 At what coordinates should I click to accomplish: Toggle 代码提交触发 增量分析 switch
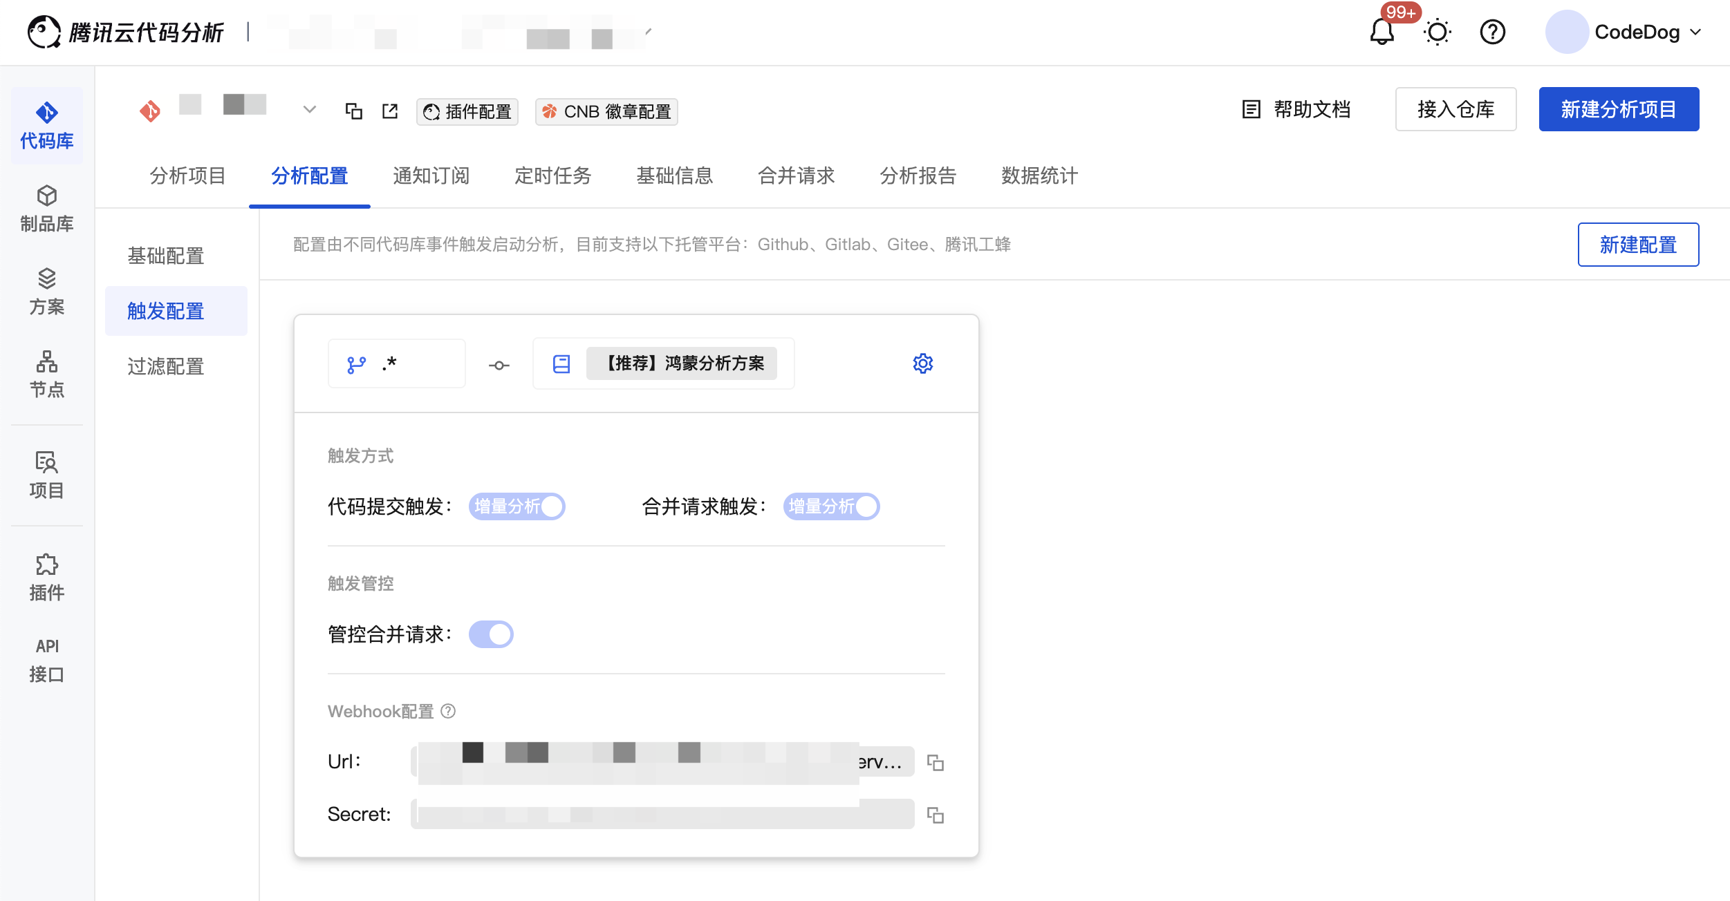[x=517, y=506]
